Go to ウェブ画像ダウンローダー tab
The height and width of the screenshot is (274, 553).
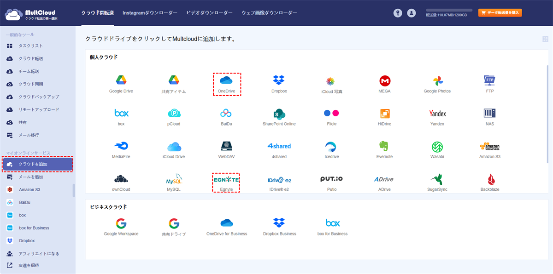pos(269,13)
